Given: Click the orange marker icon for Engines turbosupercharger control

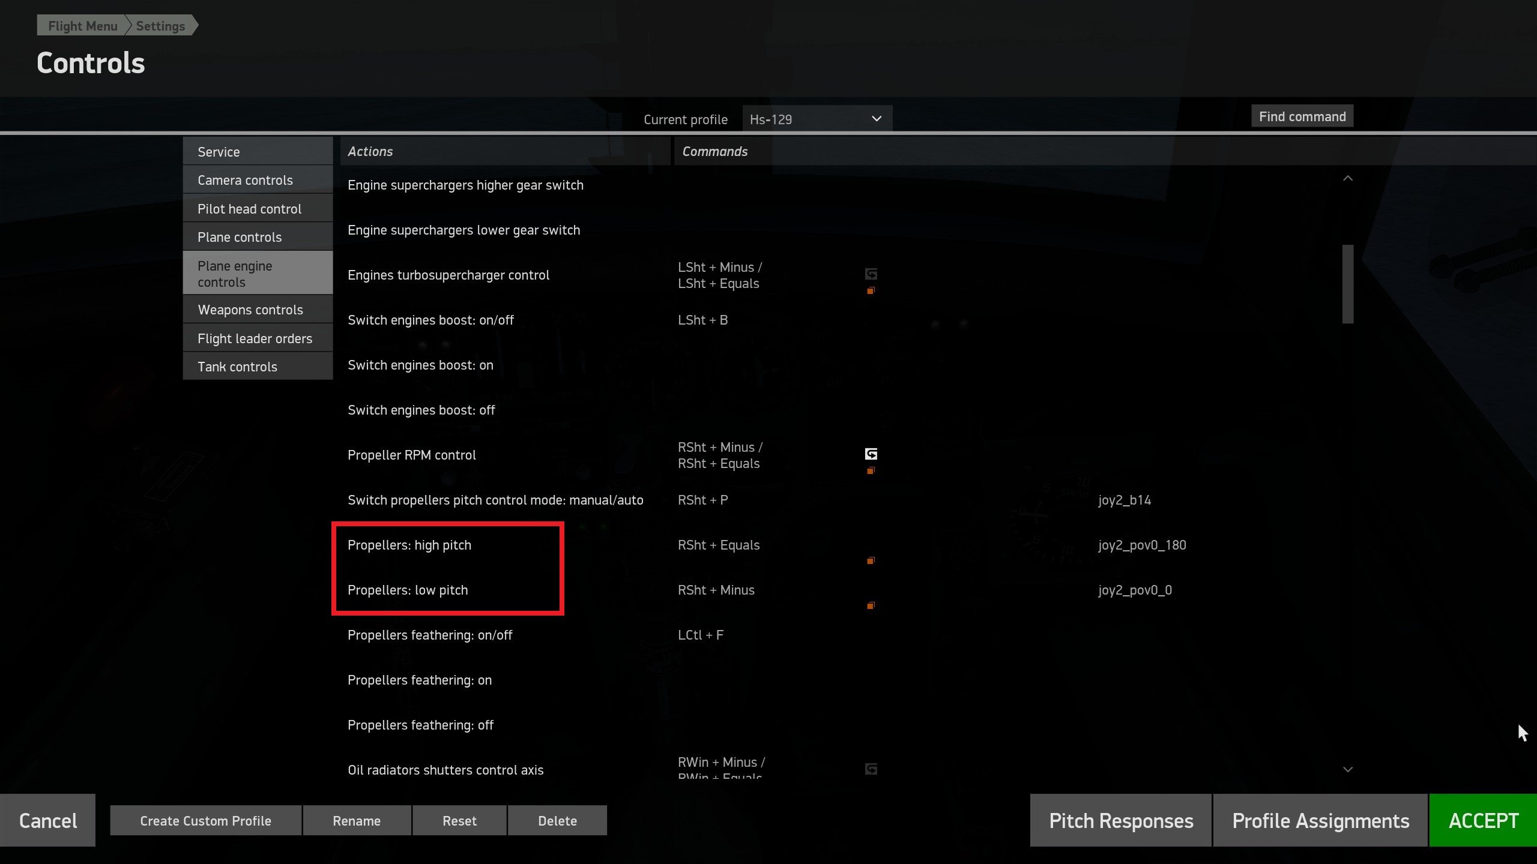Looking at the screenshot, I should pyautogui.click(x=871, y=290).
